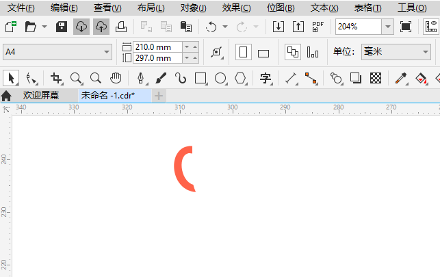The image size is (440, 277).
Task: Decrease page height with down stepper
Action: click(x=187, y=58)
